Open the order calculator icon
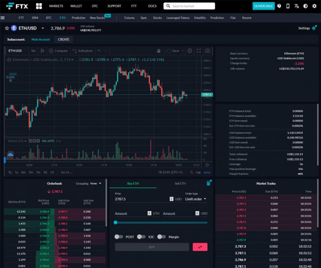Viewport: 321px width, 268px height. 209,183
